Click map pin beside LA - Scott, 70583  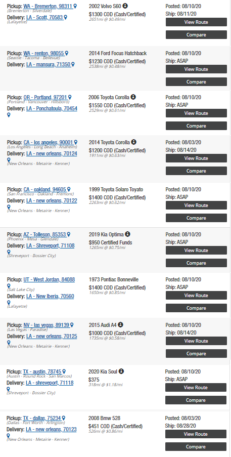[x=66, y=18]
